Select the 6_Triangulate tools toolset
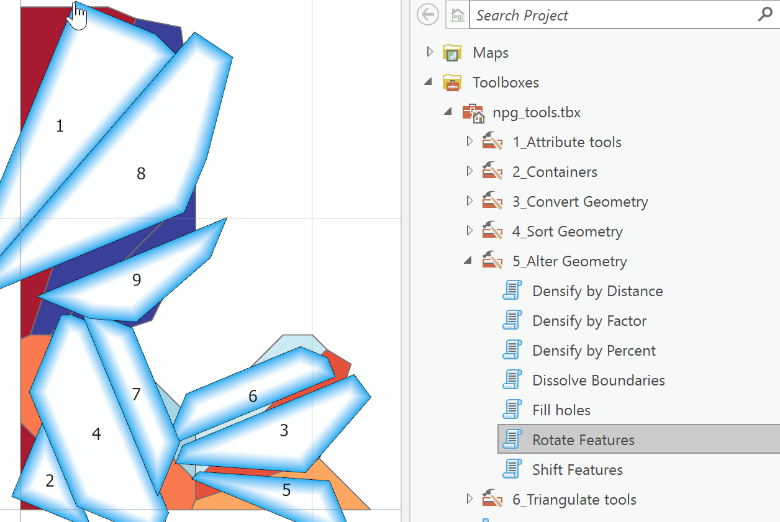The height and width of the screenshot is (522, 780). (x=574, y=499)
